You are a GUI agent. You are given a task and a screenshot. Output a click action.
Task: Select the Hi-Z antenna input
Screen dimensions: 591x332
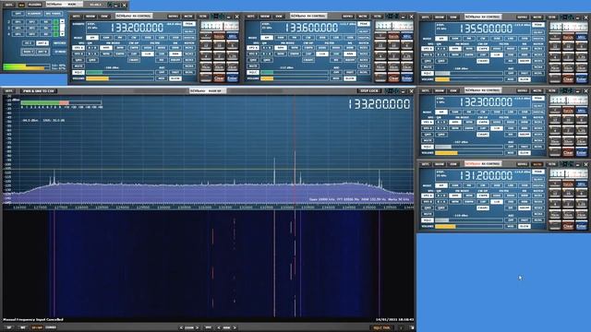[x=29, y=43]
